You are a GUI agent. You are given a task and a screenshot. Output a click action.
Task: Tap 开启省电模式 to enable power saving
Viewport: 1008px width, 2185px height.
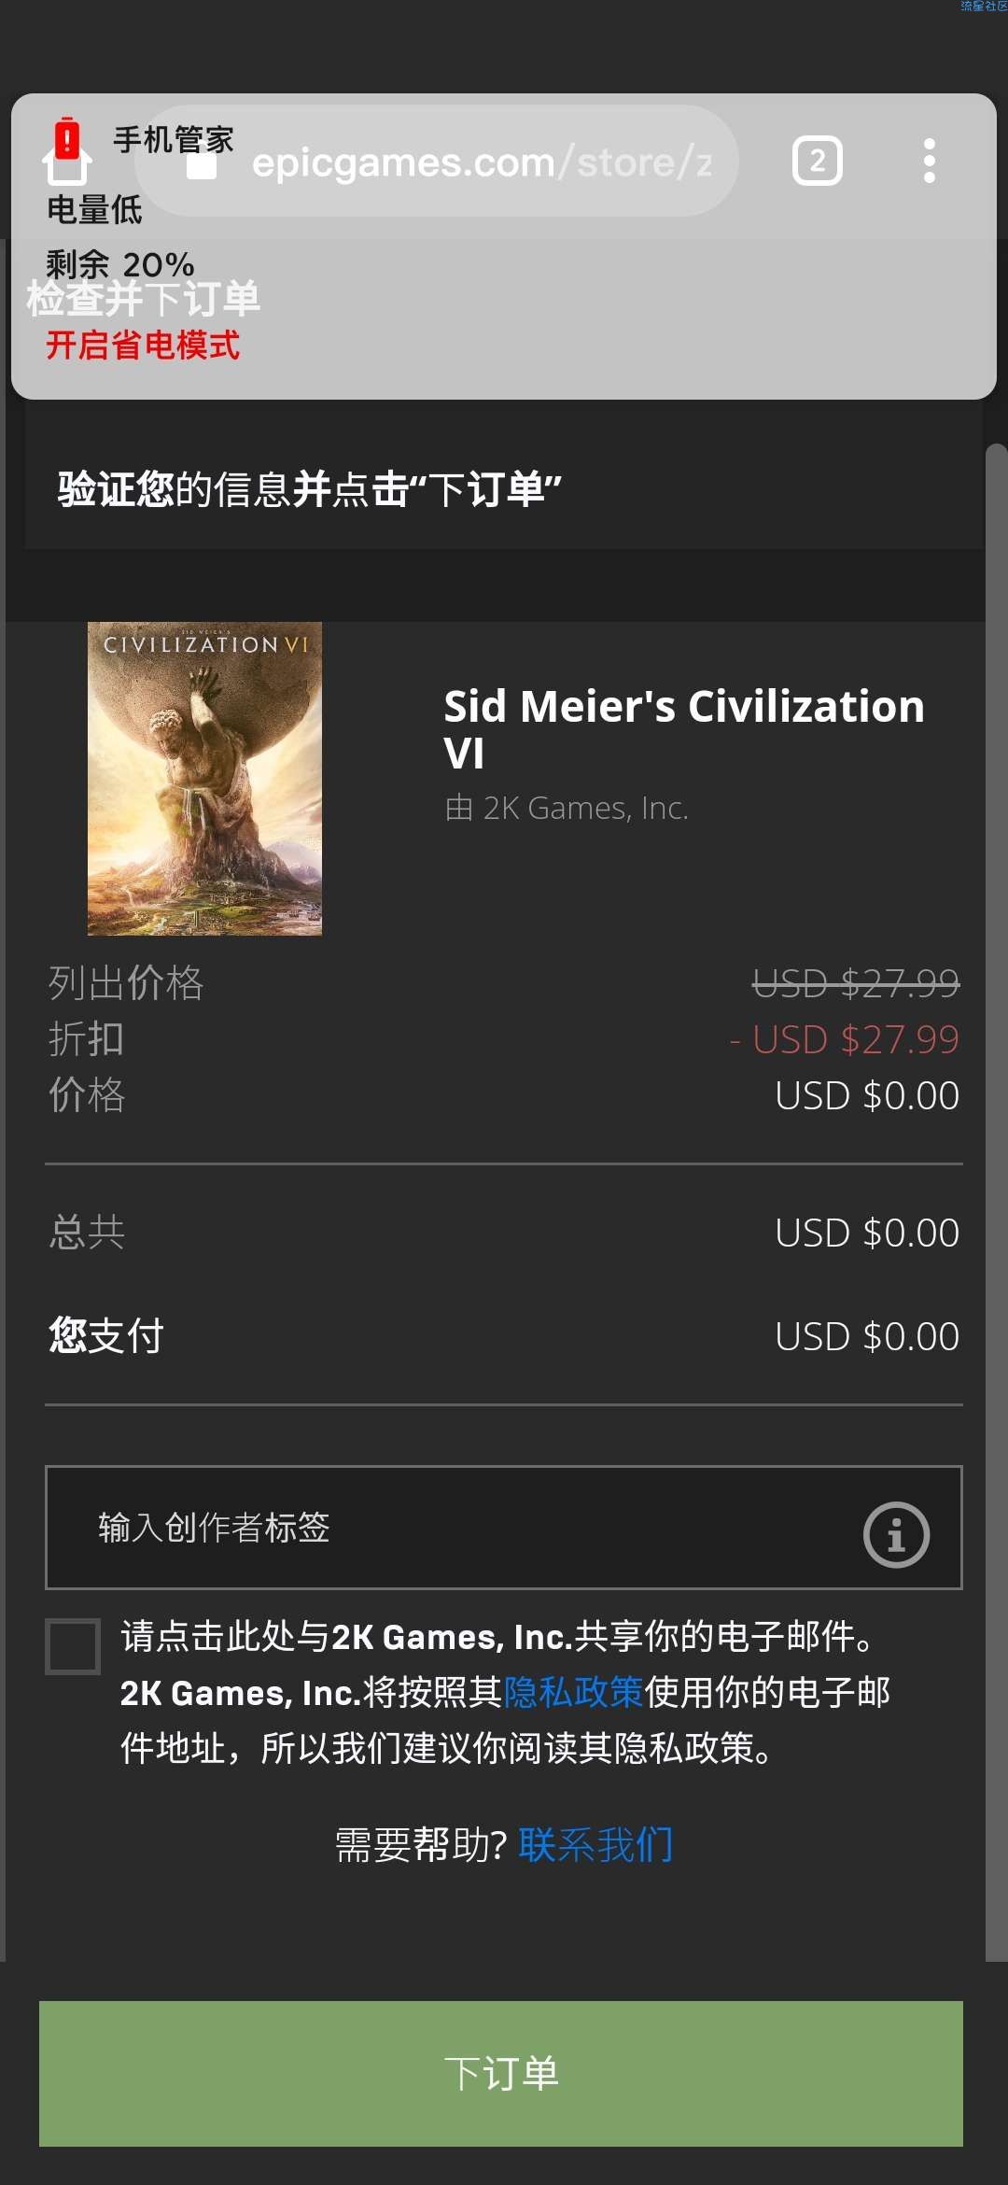pyautogui.click(x=143, y=345)
